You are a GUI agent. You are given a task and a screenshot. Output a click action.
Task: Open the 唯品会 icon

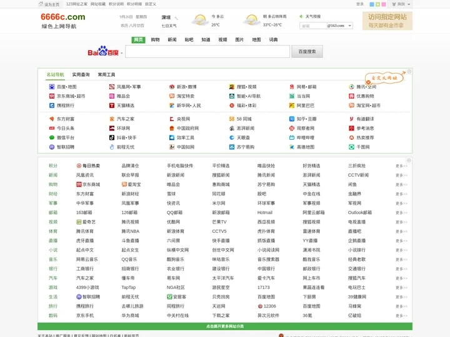pos(112,96)
